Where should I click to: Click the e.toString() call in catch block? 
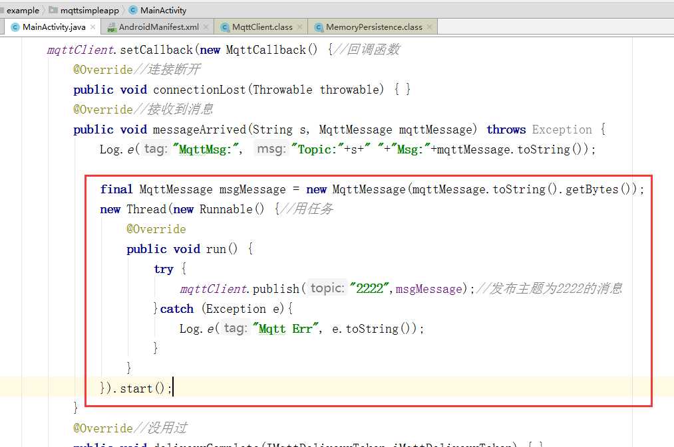(x=374, y=329)
